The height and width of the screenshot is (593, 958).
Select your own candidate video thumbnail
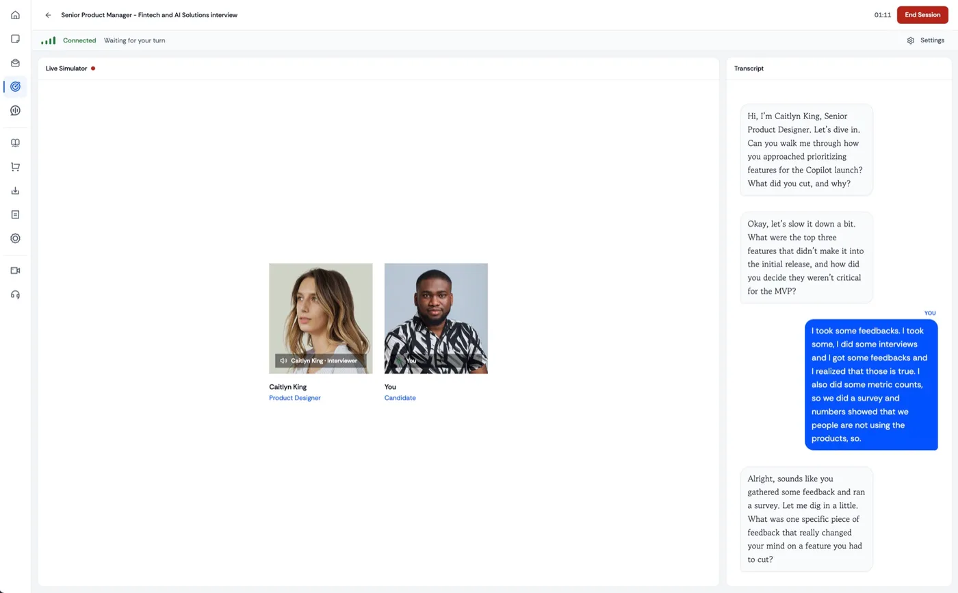pos(436,318)
